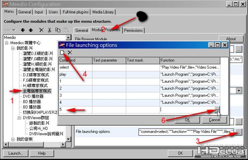Click tree horizontal scroll right arrow
This screenshot has width=248, height=160.
tap(63, 145)
